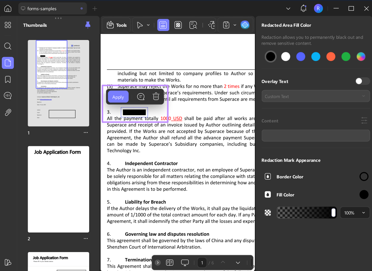Go to the next page with the down arrow
The image size is (372, 271).
click(238, 263)
